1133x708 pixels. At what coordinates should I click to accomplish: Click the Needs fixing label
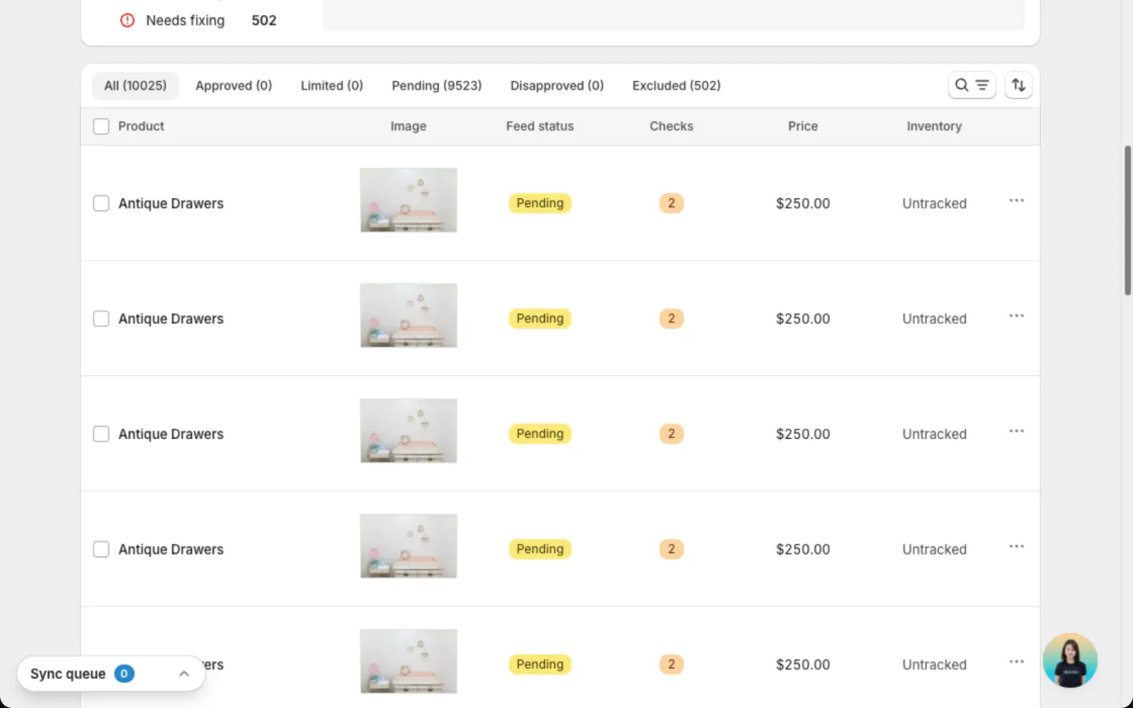click(x=185, y=20)
